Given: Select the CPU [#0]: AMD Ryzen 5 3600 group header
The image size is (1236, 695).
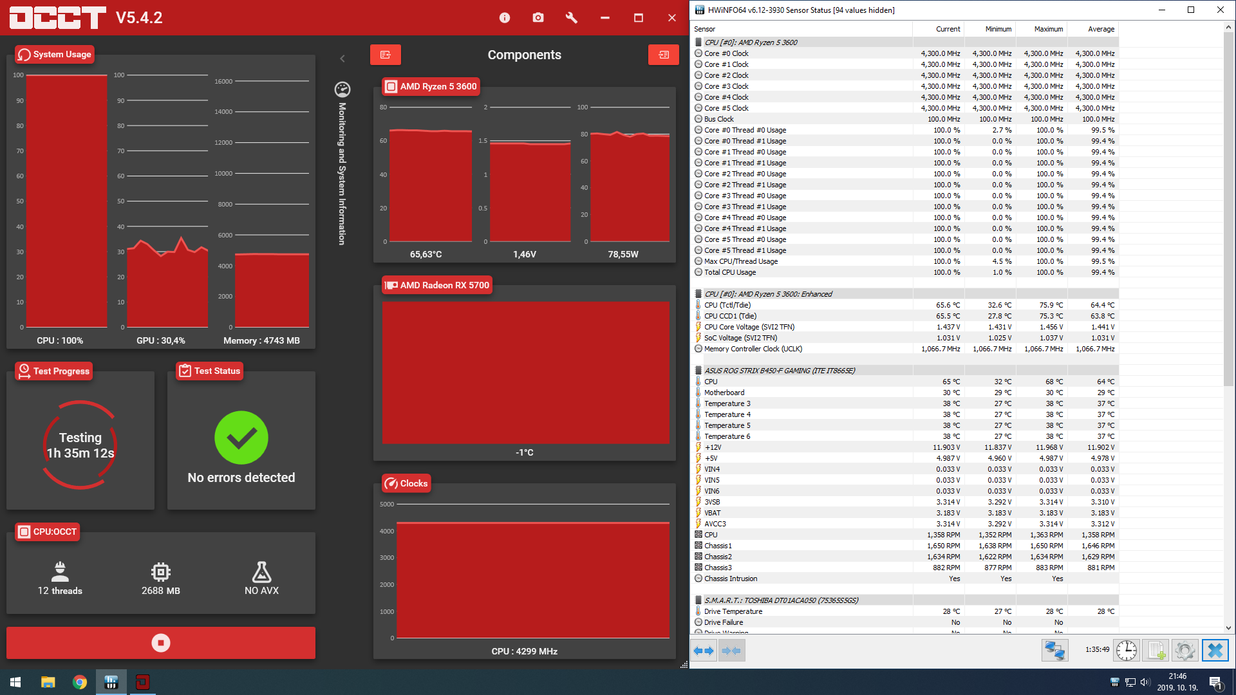Looking at the screenshot, I should (904, 42).
